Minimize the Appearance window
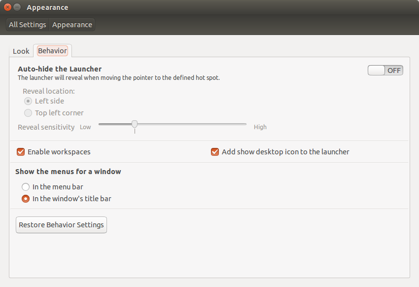Screen dimensions: 419x287 tap(17, 7)
